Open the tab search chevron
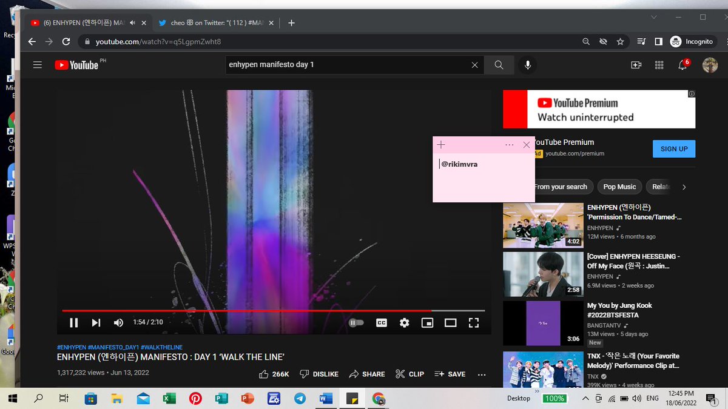This screenshot has width=728, height=409. [x=654, y=17]
